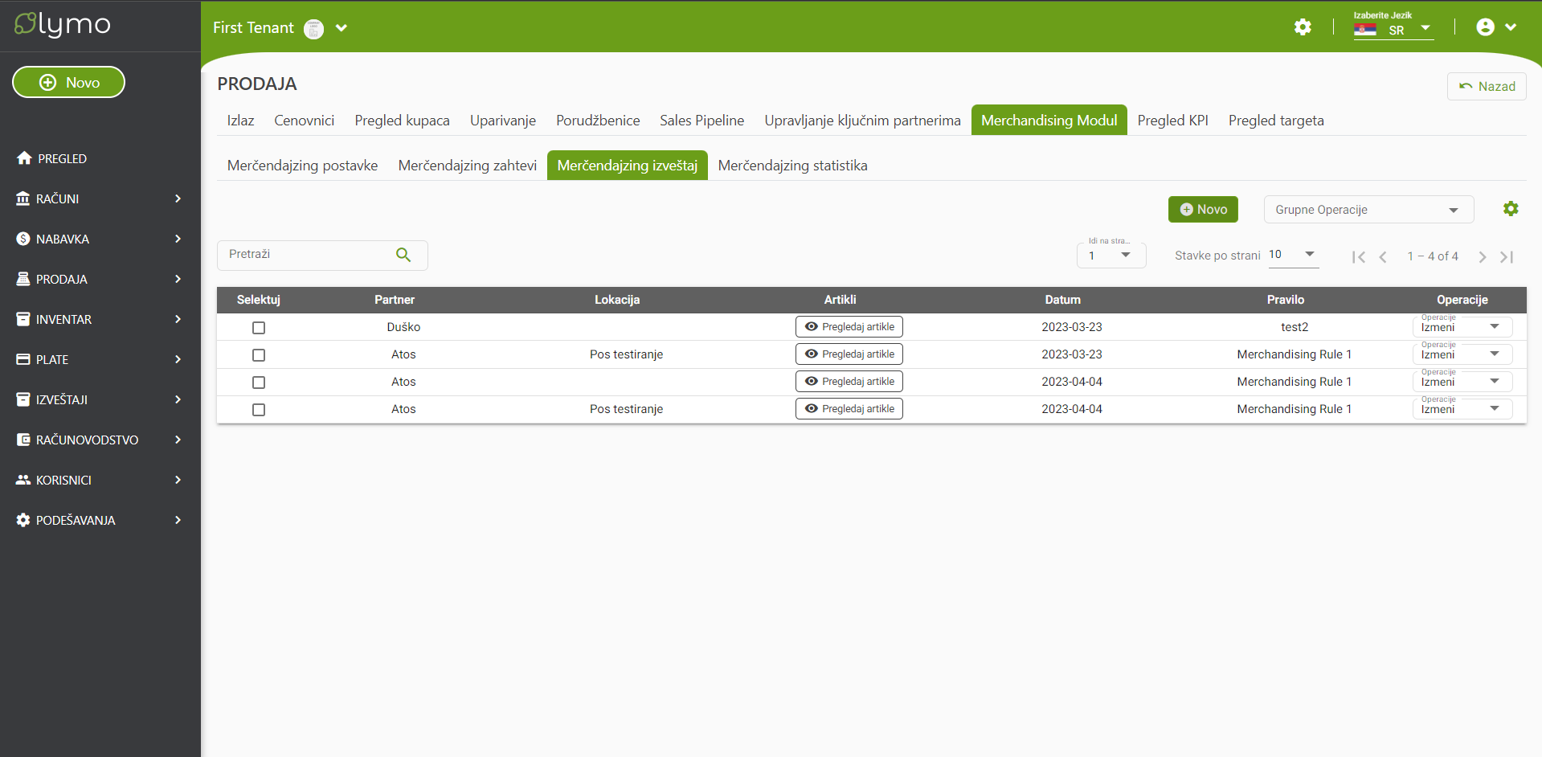Switch to Merčendajzing statistika tab
The image size is (1542, 757).
coord(792,166)
